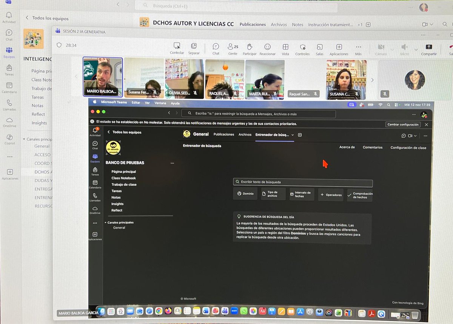The image size is (453, 324).
Task: Select Reflect in outer team menu
Action: coord(38,114)
